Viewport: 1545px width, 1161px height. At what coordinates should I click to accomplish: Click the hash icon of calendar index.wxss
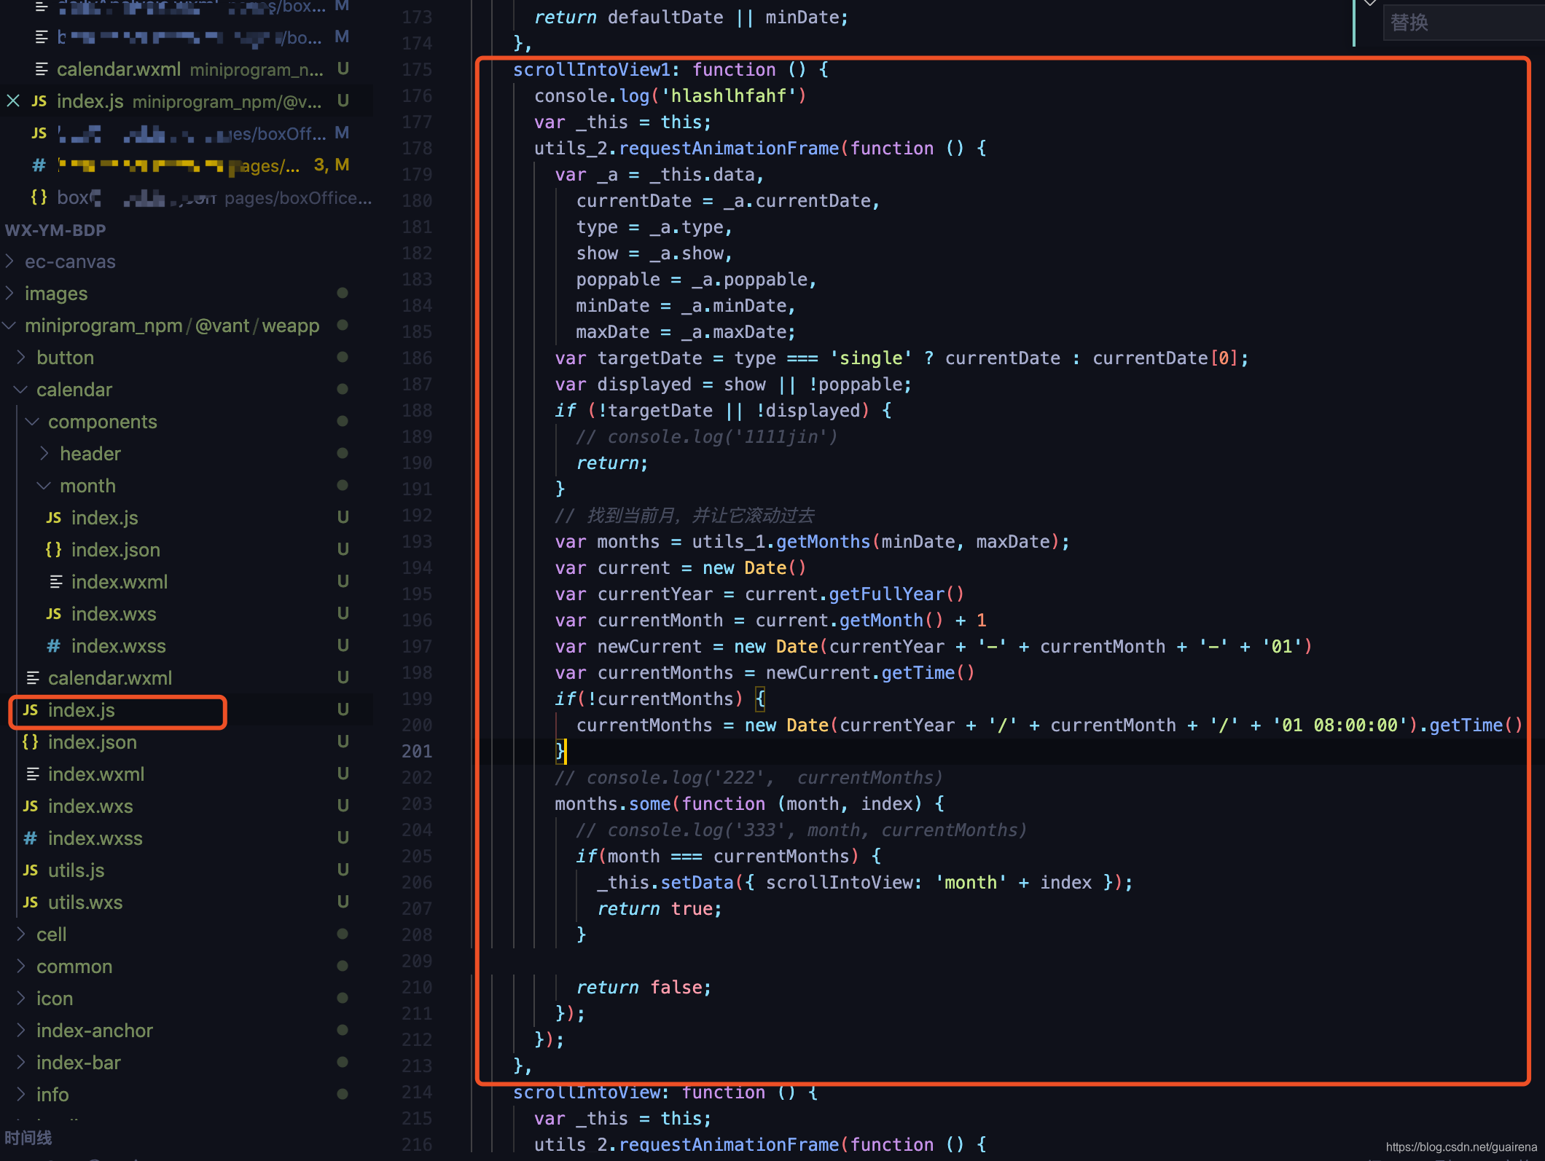click(31, 838)
